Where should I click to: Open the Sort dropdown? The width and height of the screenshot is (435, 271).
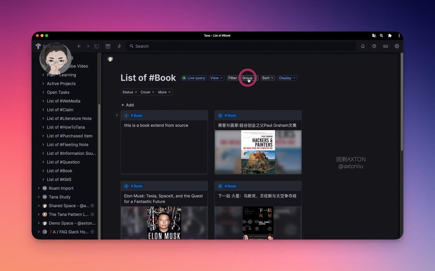[268, 78]
